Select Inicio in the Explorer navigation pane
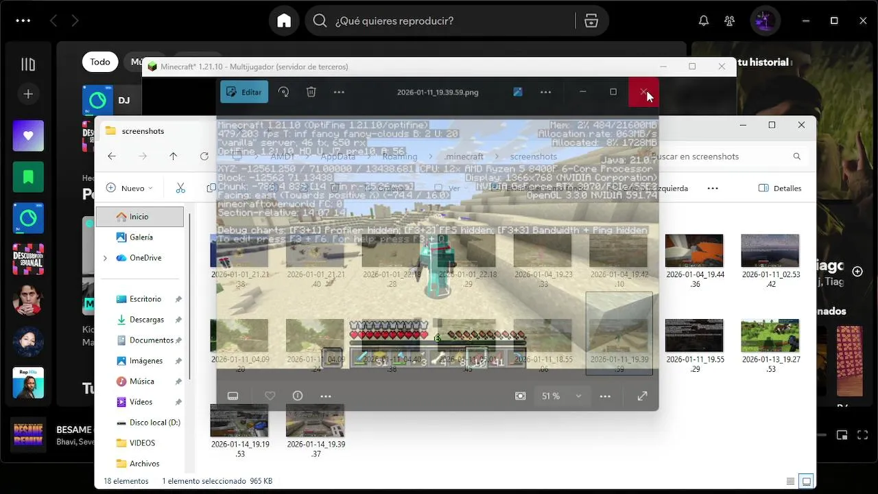Screen dimensions: 878x494 140,216
